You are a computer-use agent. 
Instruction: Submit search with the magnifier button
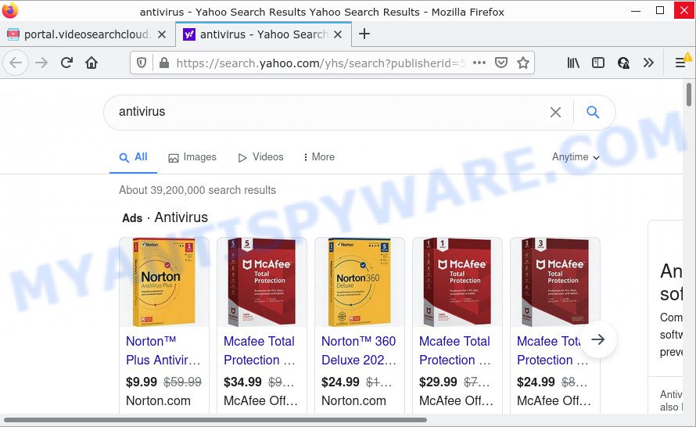click(x=593, y=112)
